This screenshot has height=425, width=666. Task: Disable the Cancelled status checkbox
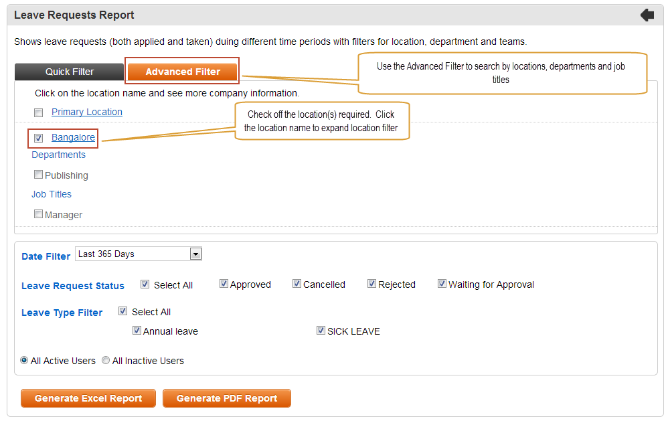click(x=297, y=284)
